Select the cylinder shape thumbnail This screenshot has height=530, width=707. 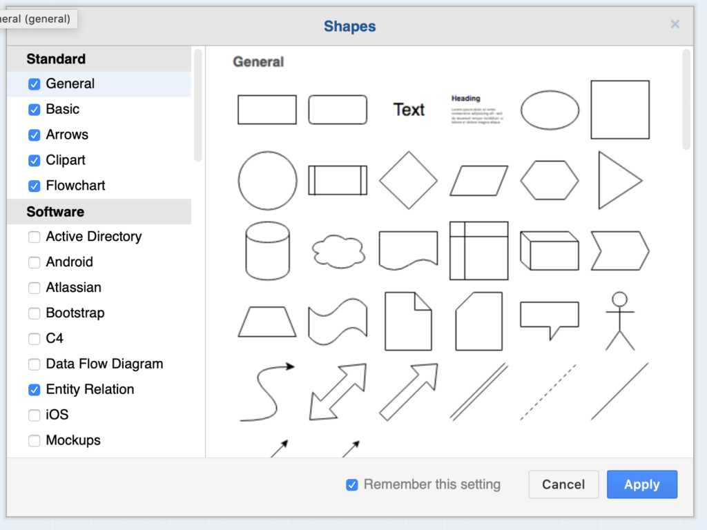pos(267,251)
